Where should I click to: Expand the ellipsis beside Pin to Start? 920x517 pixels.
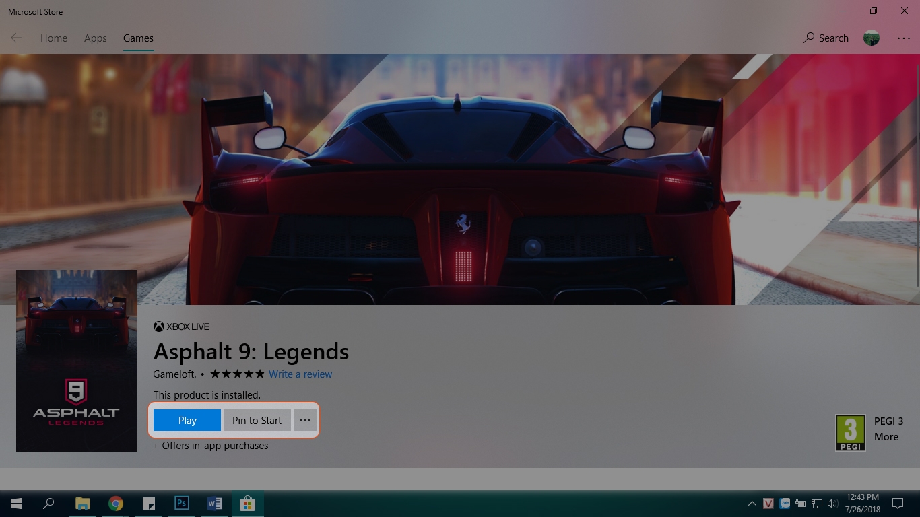[x=305, y=420]
